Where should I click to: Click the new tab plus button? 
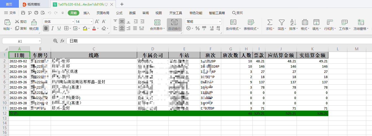coord(122,4)
